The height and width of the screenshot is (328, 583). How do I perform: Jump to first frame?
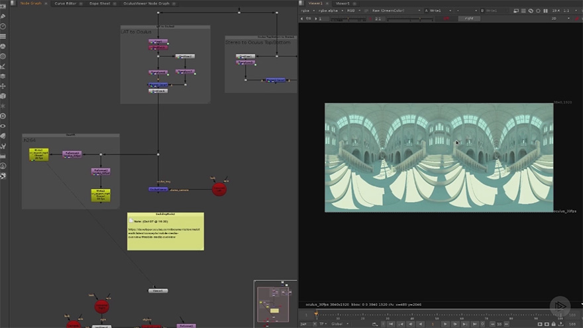coord(391,324)
